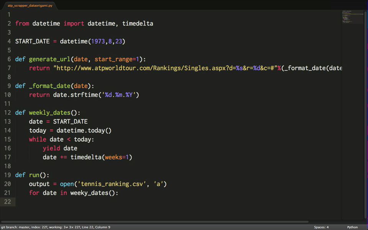Click the 'import' keyword on line 2
Screen dimensions: 368x230
(74, 23)
